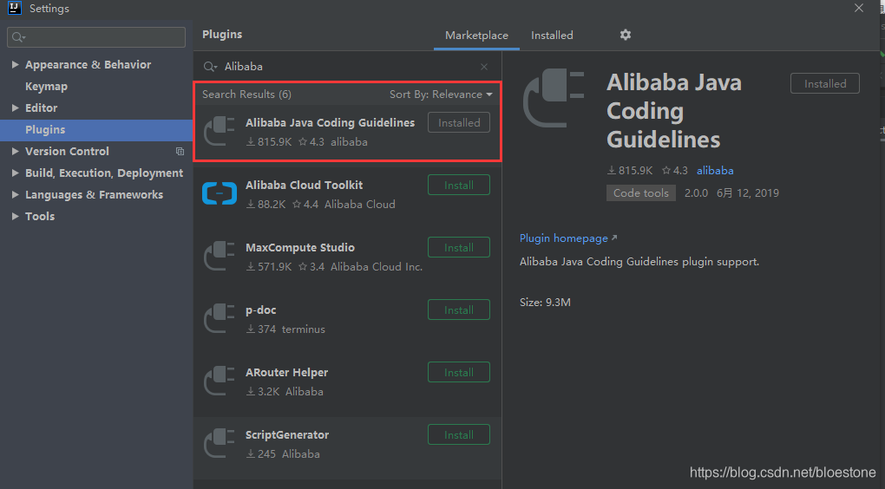The height and width of the screenshot is (489, 885).
Task: Click the p-doc plugin icon
Action: click(220, 318)
